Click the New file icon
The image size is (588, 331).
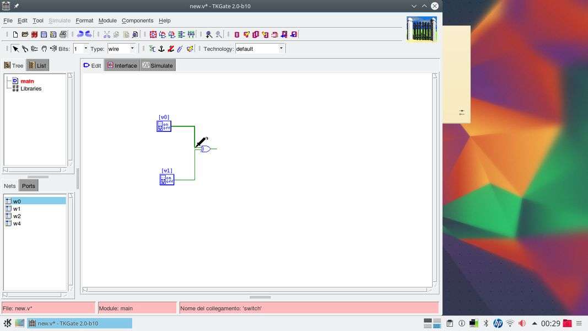(15, 34)
